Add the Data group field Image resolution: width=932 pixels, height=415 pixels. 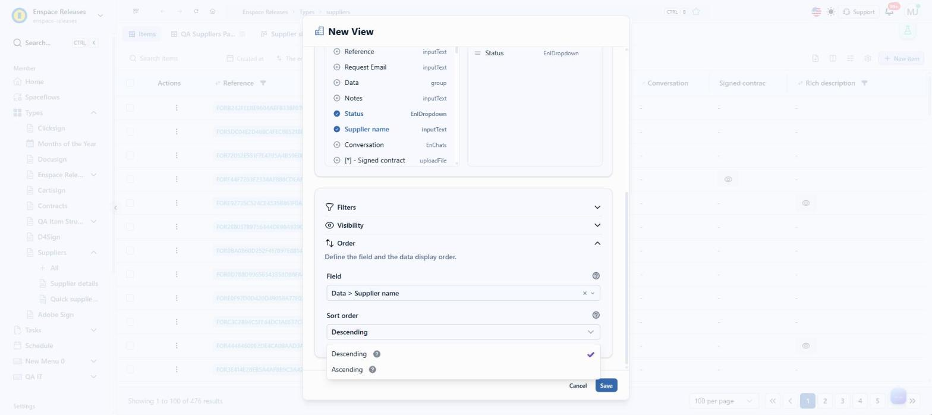tap(337, 83)
